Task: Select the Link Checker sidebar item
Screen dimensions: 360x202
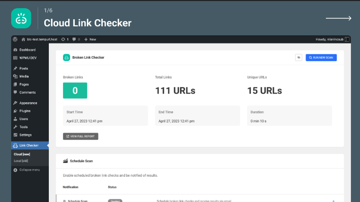Action: point(30,145)
